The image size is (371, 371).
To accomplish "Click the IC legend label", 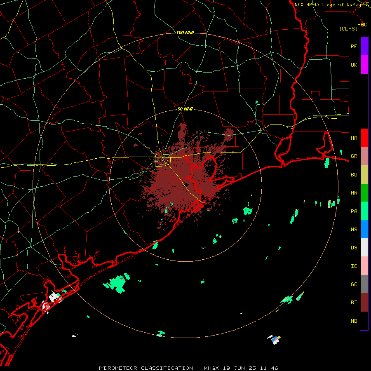I will point(354,266).
